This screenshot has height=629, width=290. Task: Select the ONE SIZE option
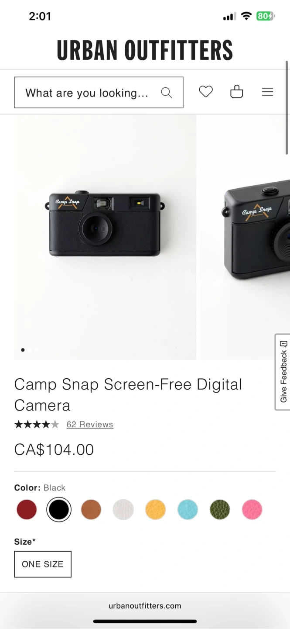point(43,564)
